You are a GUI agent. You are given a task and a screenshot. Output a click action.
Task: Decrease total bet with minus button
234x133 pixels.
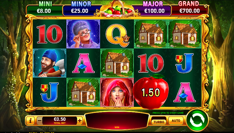(39, 121)
